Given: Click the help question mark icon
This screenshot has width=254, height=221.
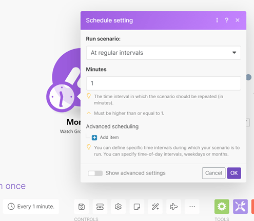Looking at the screenshot, I should pyautogui.click(x=227, y=20).
